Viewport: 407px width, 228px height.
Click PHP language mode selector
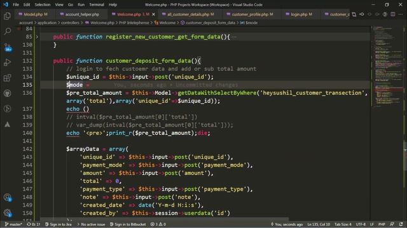pos(382,224)
